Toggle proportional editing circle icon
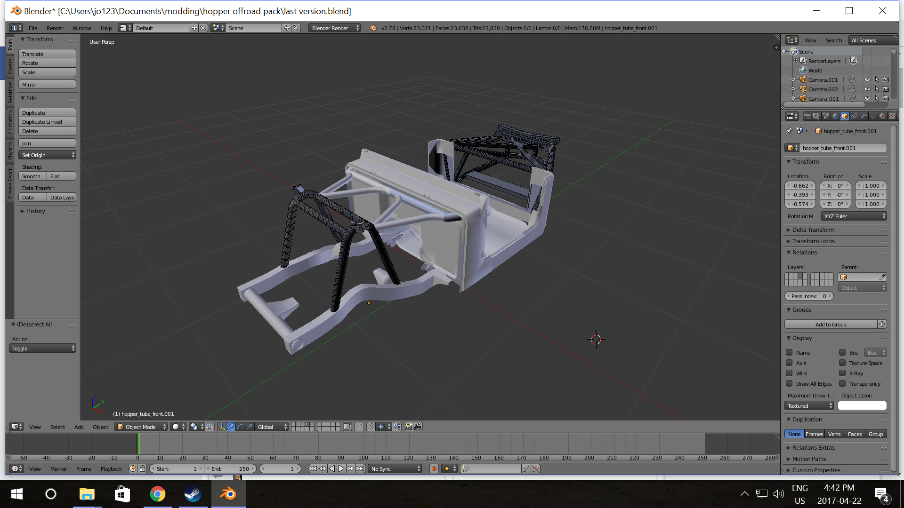The height and width of the screenshot is (508, 904). point(359,427)
